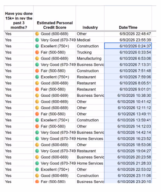The height and width of the screenshot is (192, 161).
Task: Select the cell 6/10/2026 14:12:03
Action: click(x=128, y=126)
